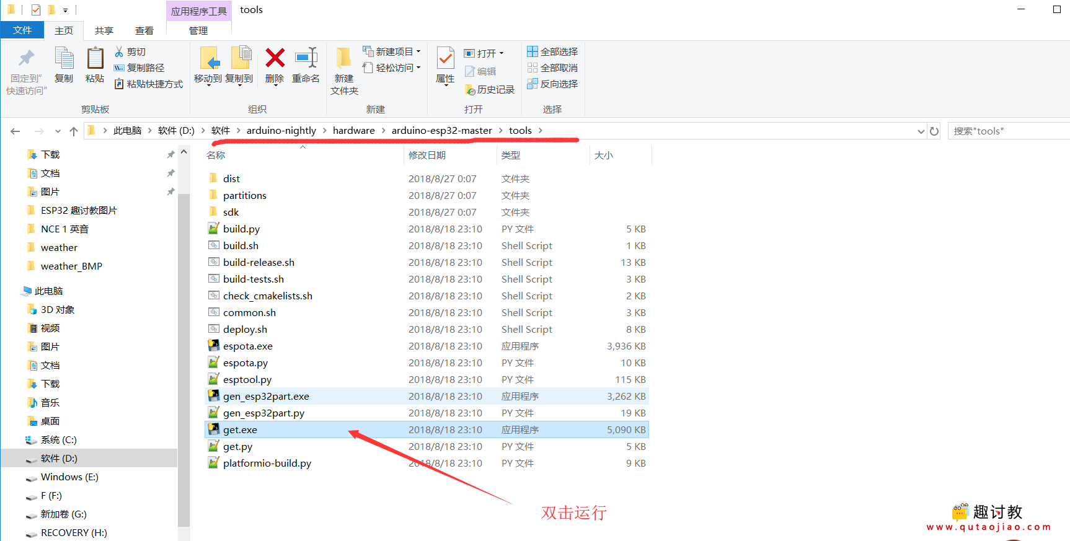Open the address bar history dropdown
Viewport: 1070px width, 541px height.
point(921,131)
